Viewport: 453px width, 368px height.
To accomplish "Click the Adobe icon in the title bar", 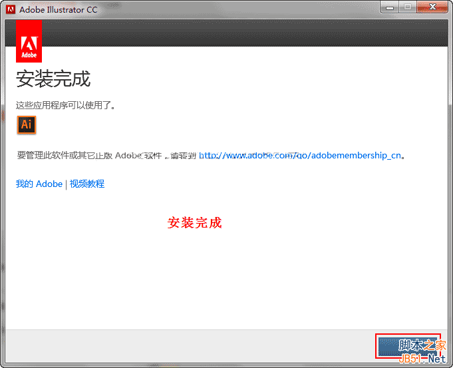I will tap(11, 9).
